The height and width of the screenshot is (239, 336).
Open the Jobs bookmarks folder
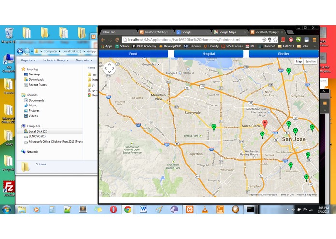(x=303, y=46)
